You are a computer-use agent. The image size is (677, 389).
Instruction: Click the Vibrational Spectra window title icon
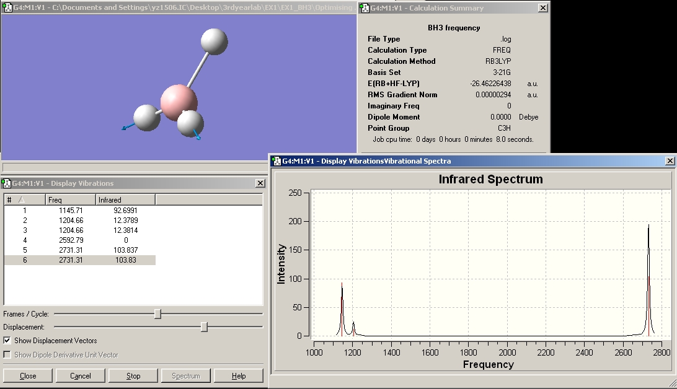coord(276,161)
